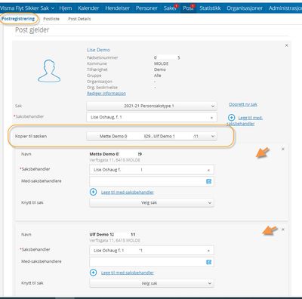Open the Hendelser menu item
The width and height of the screenshot is (302, 299).
[117, 8]
